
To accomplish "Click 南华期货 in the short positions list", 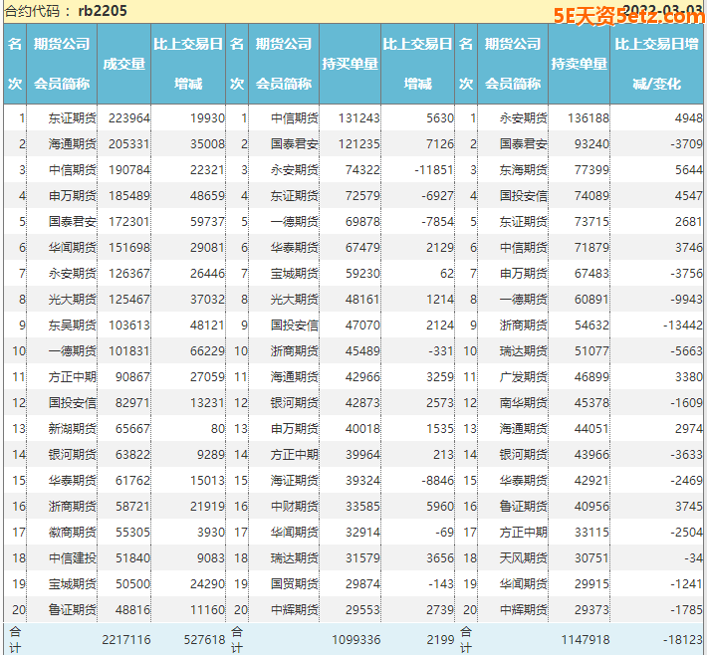I will pyautogui.click(x=523, y=402).
